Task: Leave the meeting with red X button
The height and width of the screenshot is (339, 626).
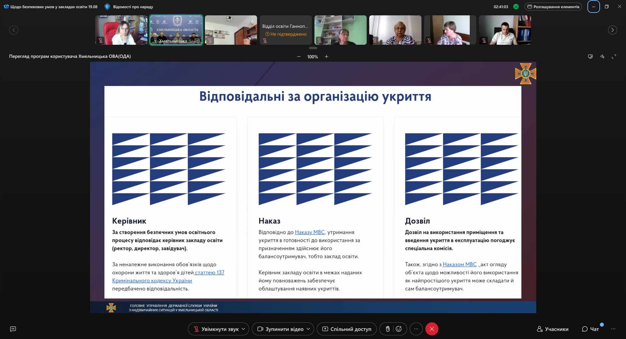Action: [432, 329]
